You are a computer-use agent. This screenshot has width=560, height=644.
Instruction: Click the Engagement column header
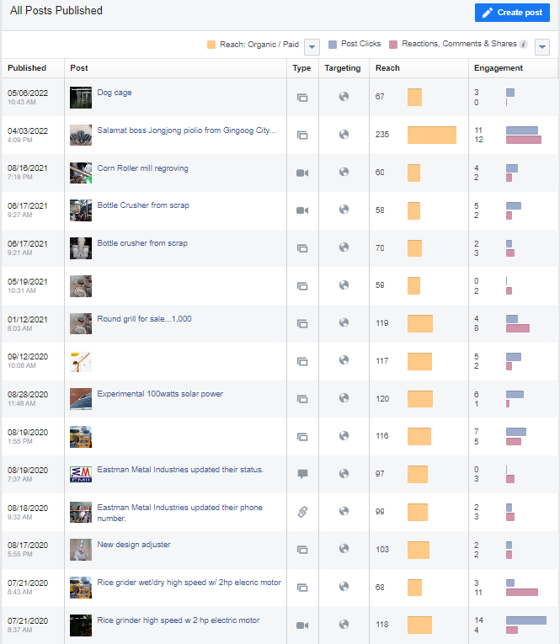click(499, 68)
